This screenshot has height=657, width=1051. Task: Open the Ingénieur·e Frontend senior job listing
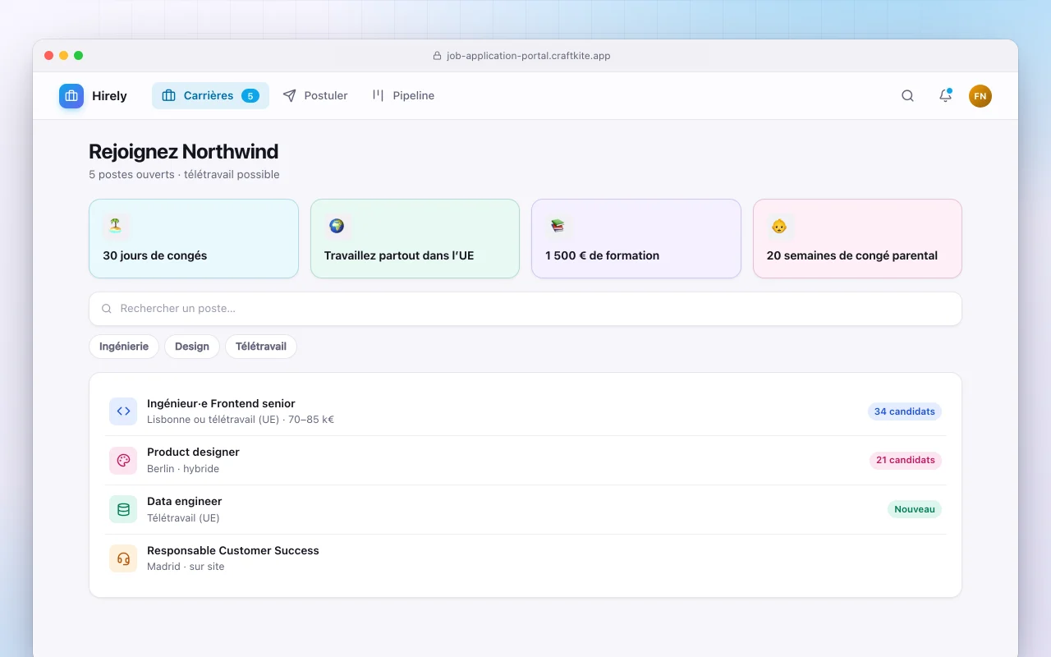[x=525, y=411]
